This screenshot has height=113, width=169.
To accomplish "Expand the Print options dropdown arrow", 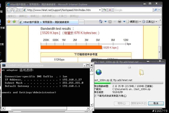I will 124,22.
